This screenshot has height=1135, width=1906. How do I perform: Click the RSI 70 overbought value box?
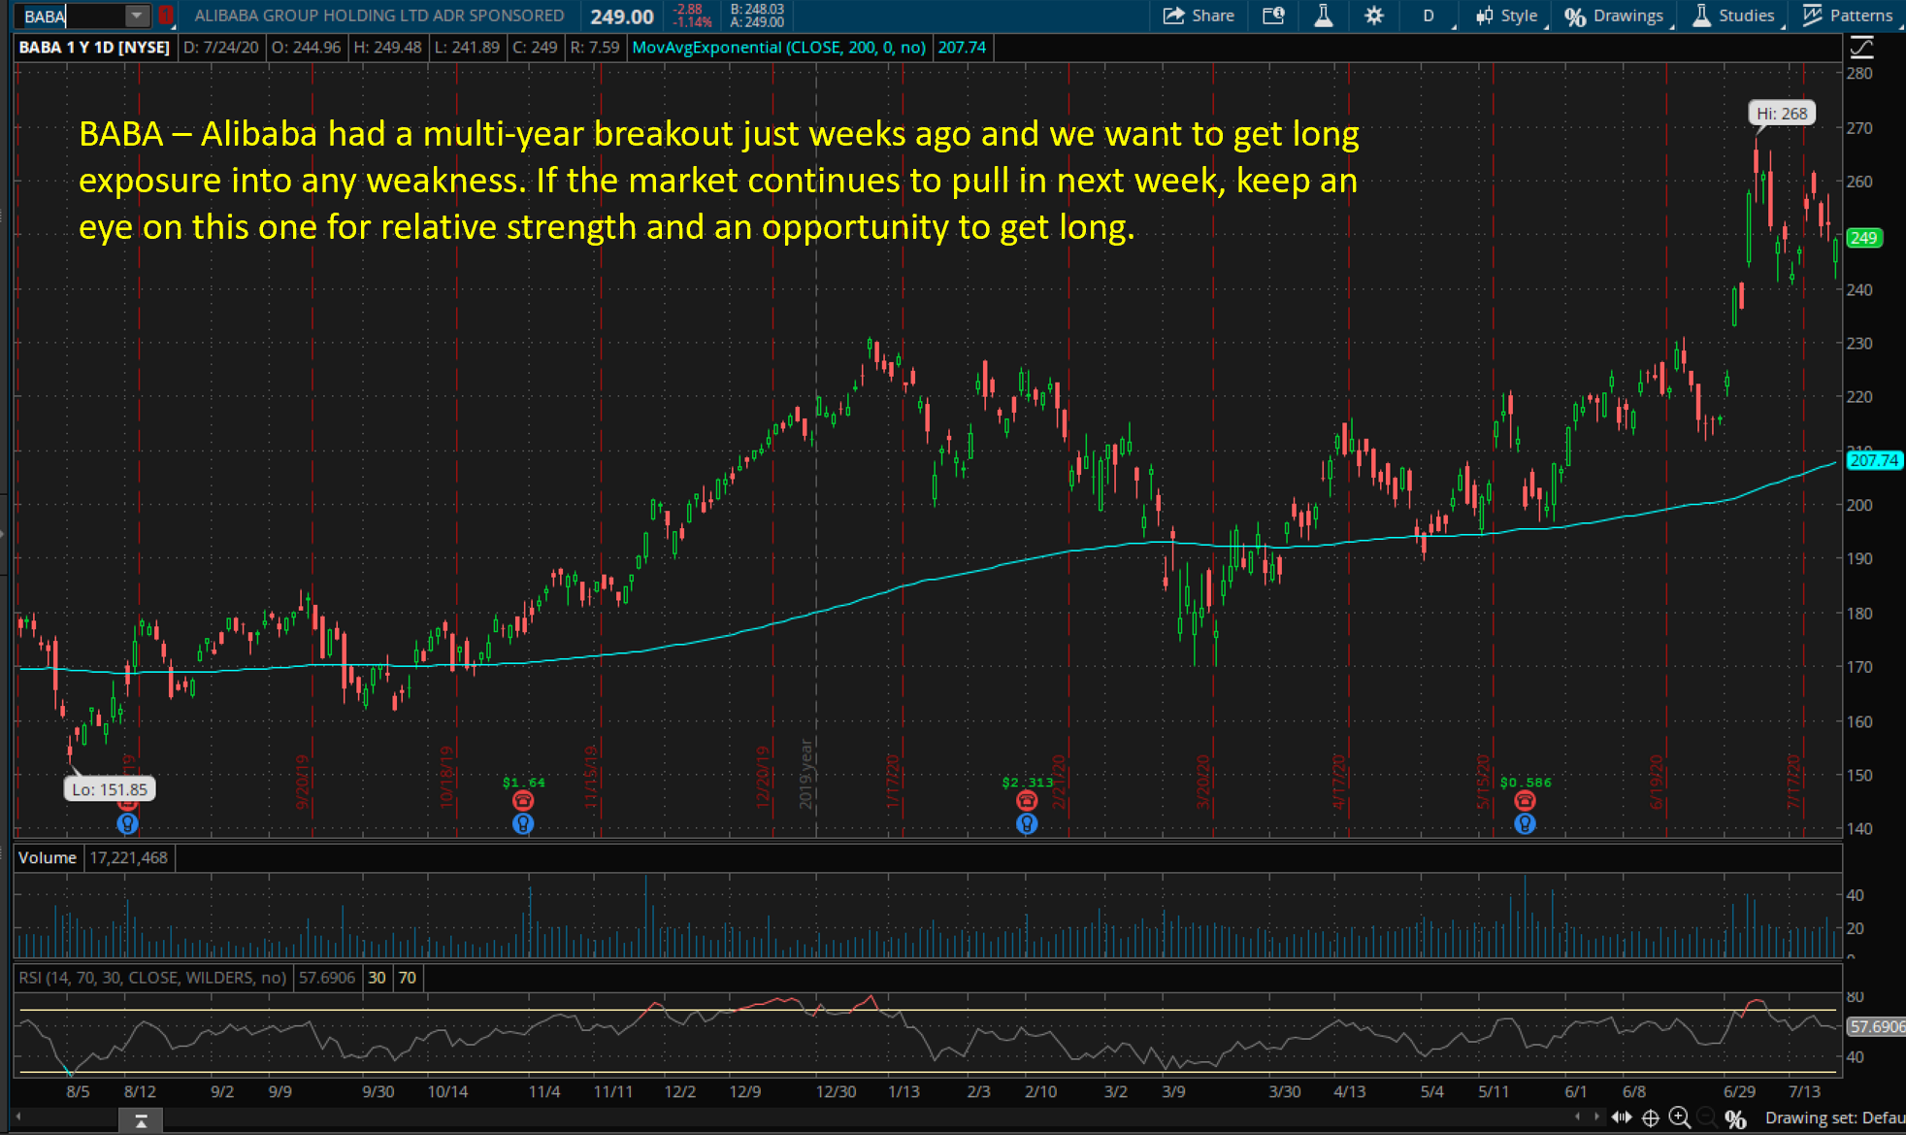tap(408, 978)
